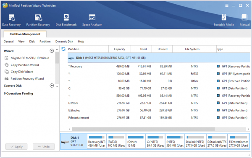Open Copy Disk Wizard link
Viewport: 252px width, 158px height.
point(22,72)
